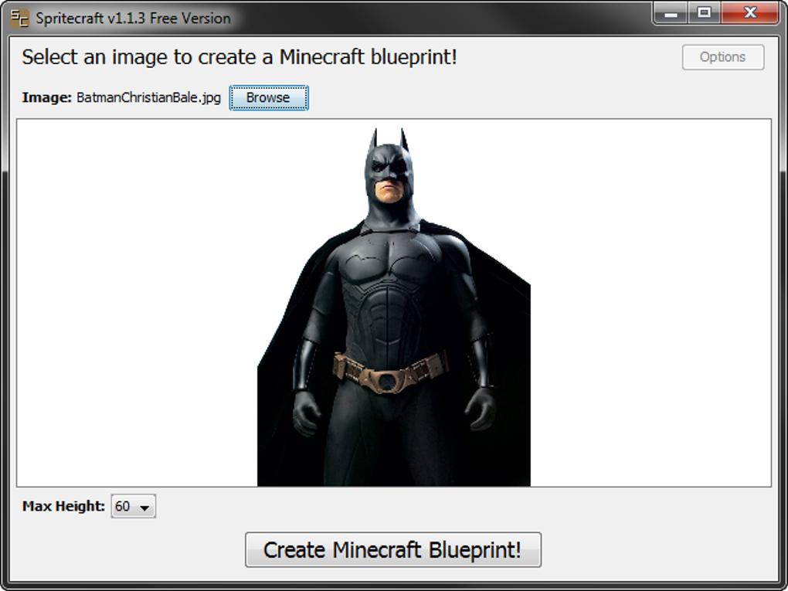This screenshot has width=788, height=591.
Task: Click the BatmanChristianBale.jpg file name
Action: [149, 97]
